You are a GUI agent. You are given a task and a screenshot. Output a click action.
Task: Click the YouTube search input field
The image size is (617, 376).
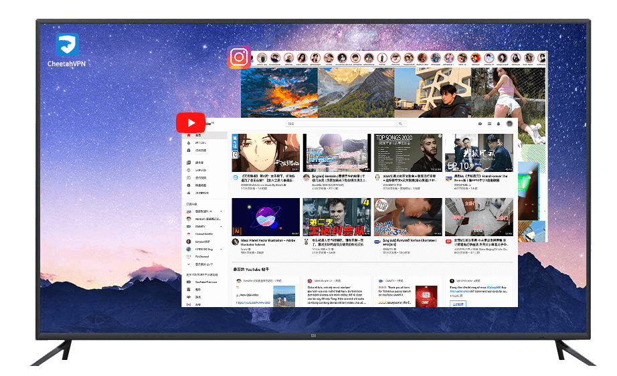(x=341, y=124)
